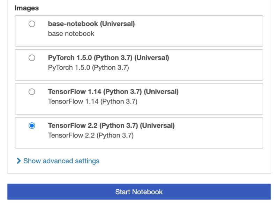
Task: Select the TensorFlow 1.14 radio button
Action: (x=32, y=92)
